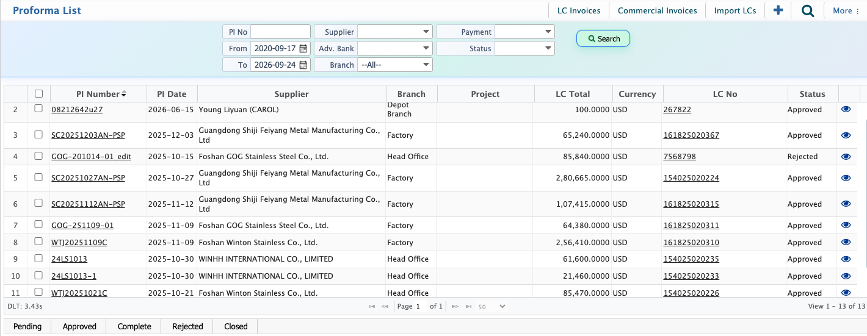The image size is (867, 336).
Task: Go to first page pager icon
Action: pyautogui.click(x=372, y=306)
